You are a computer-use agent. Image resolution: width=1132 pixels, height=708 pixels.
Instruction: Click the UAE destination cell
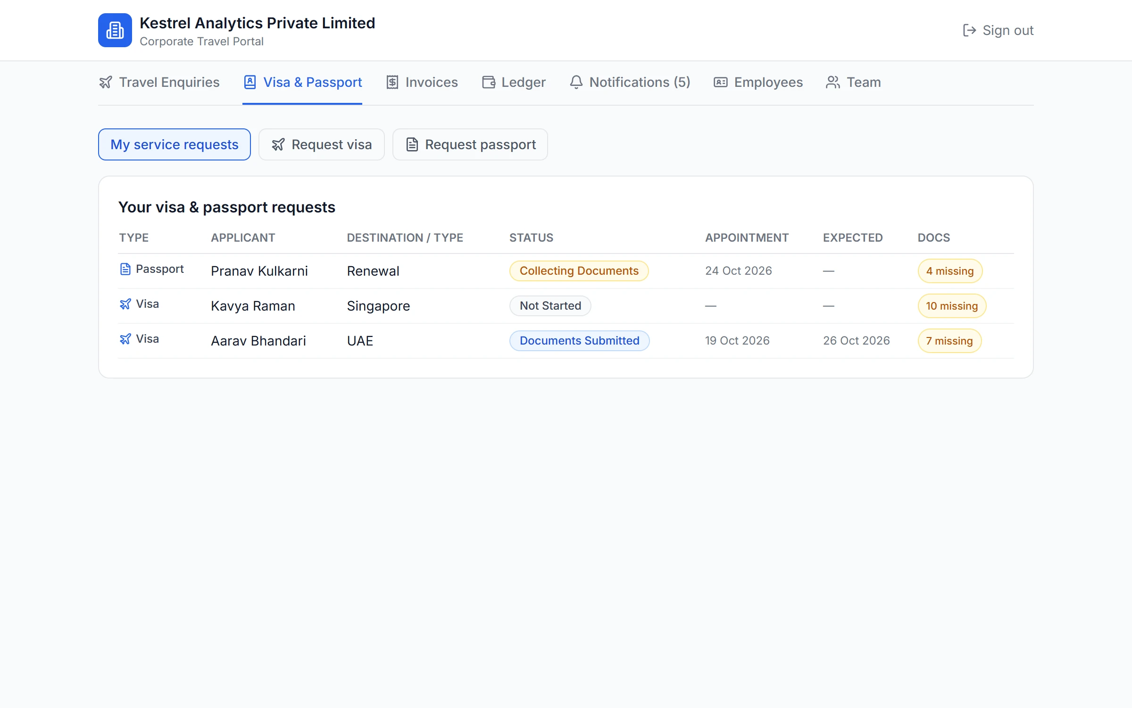360,341
